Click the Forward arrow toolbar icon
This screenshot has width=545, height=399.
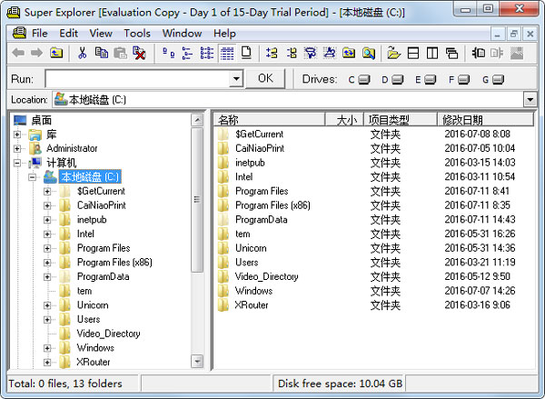(x=36, y=54)
